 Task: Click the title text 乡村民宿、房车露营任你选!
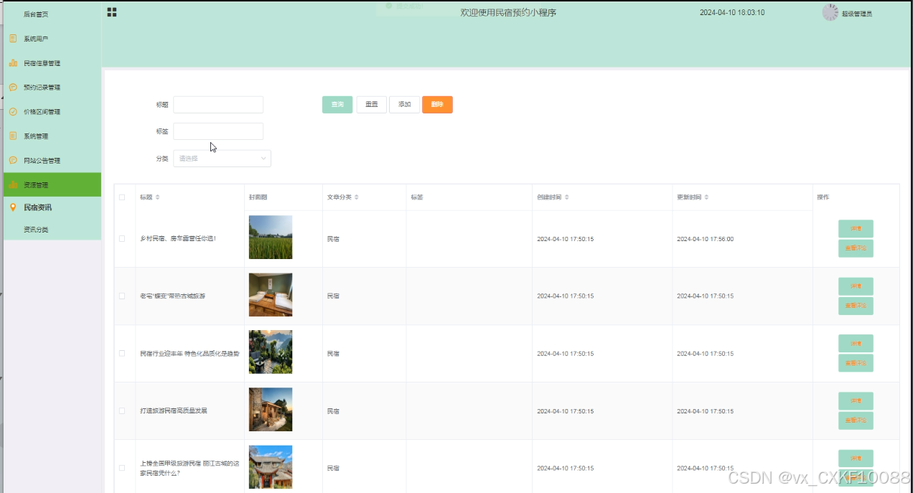coord(178,238)
